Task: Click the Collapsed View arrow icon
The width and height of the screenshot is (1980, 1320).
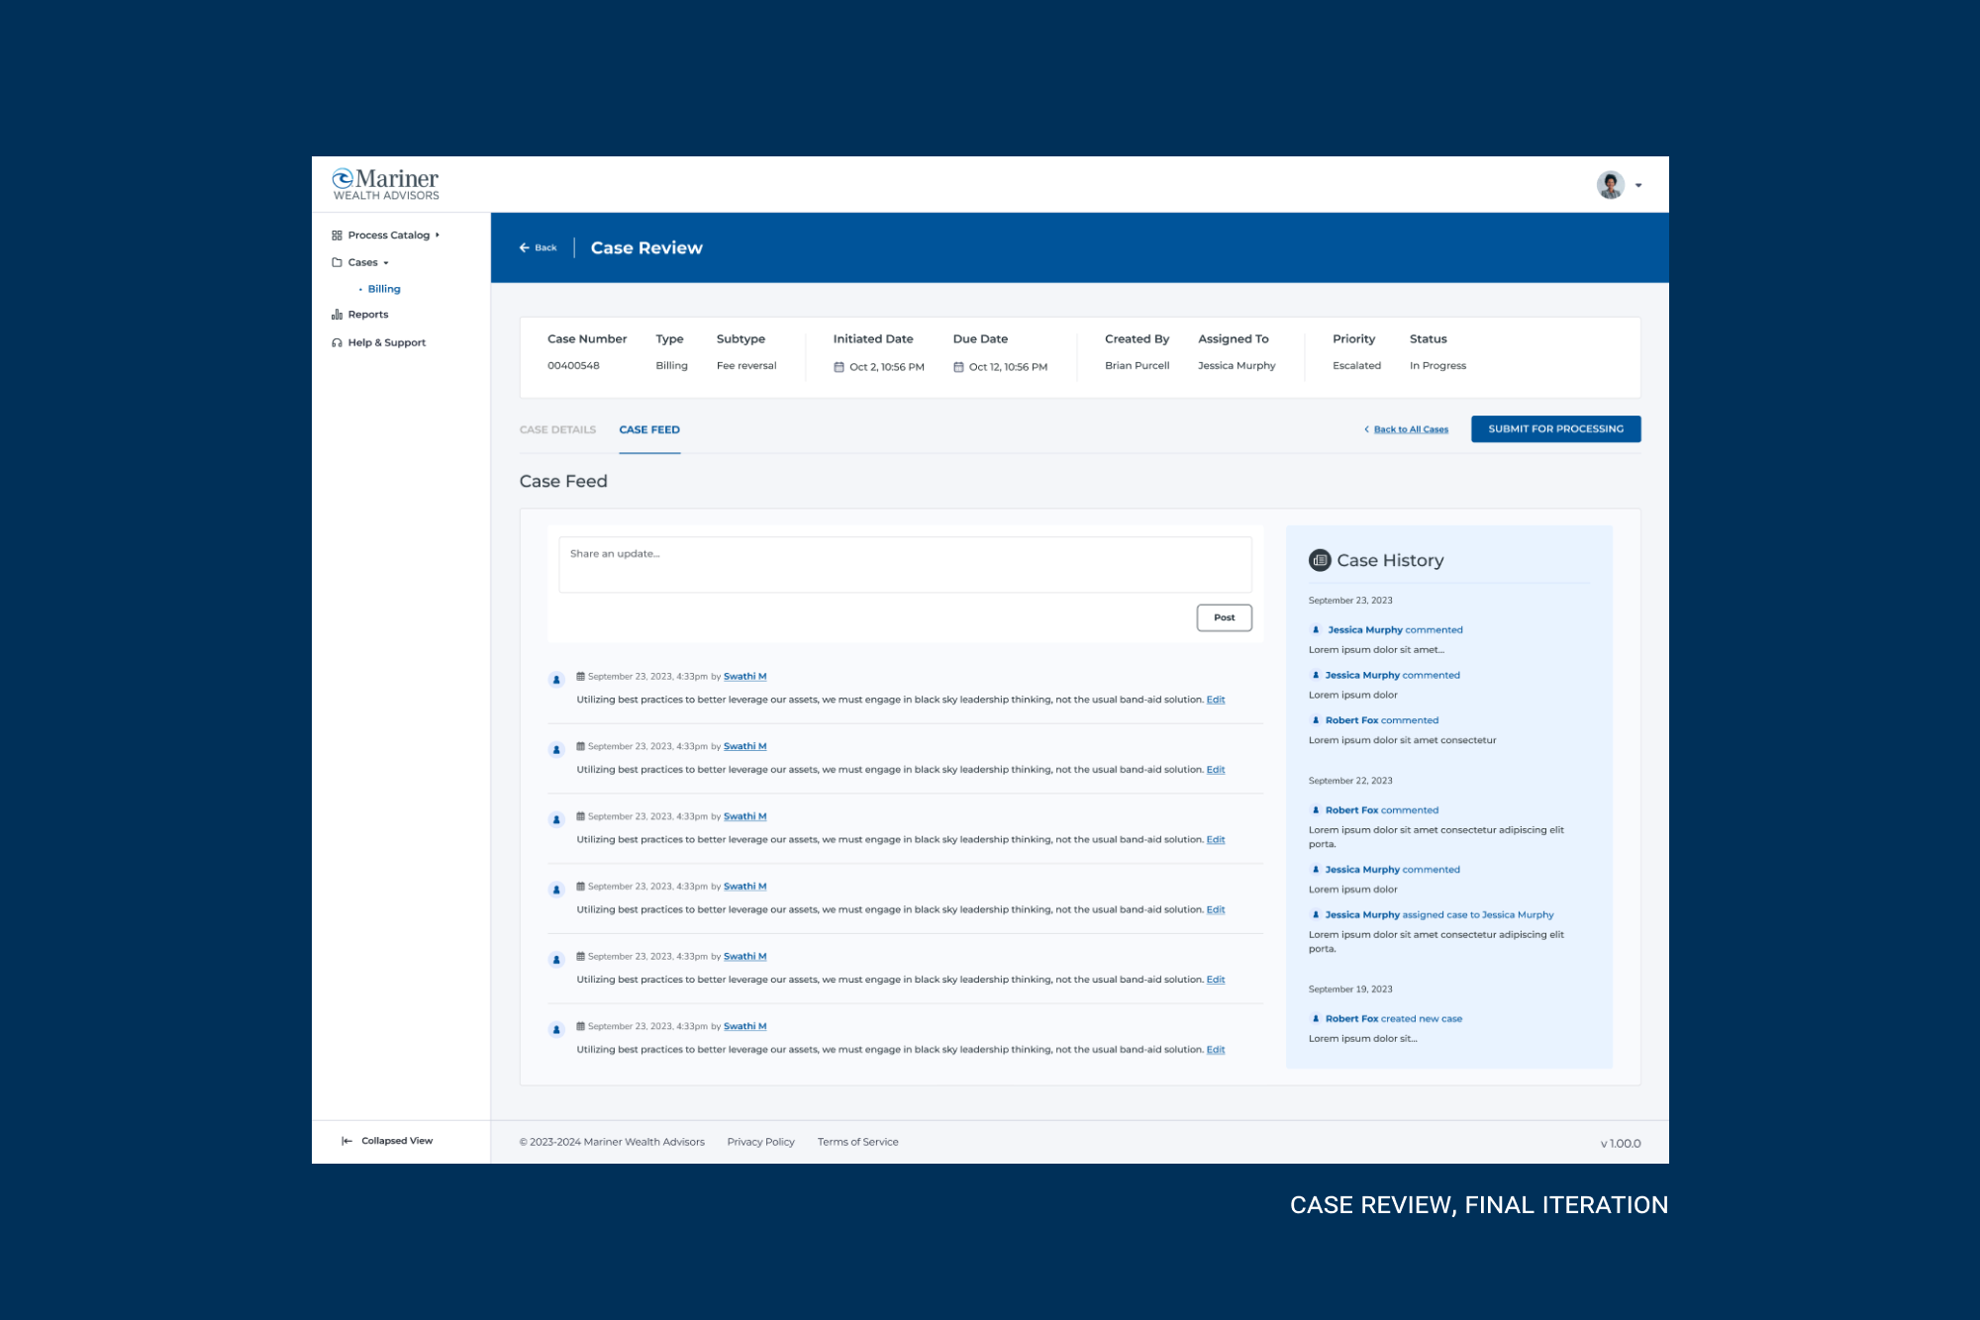Action: point(346,1141)
